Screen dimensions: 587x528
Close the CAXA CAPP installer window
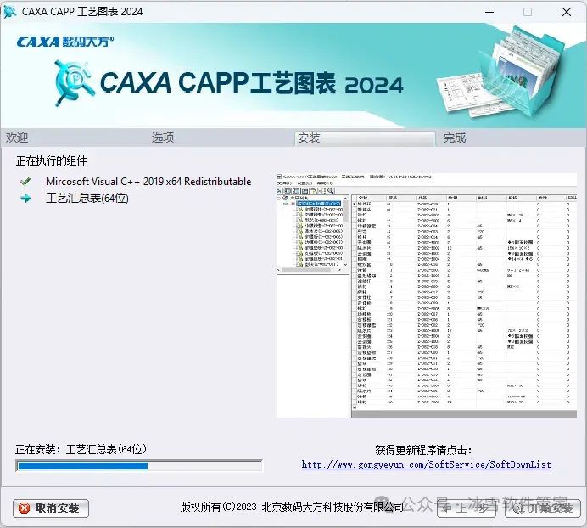567,12
